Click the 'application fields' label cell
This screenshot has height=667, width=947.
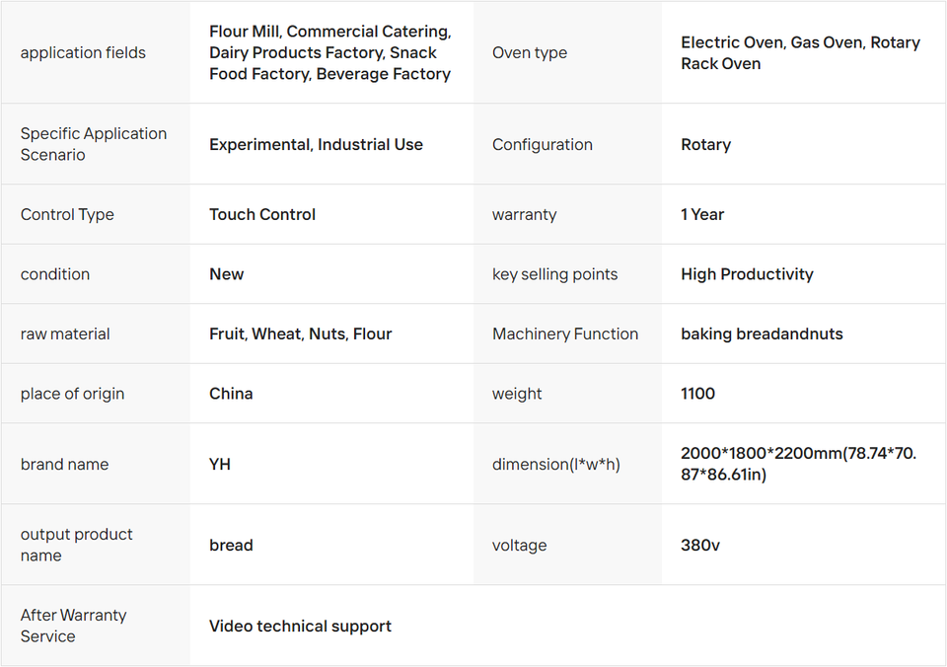(x=83, y=53)
